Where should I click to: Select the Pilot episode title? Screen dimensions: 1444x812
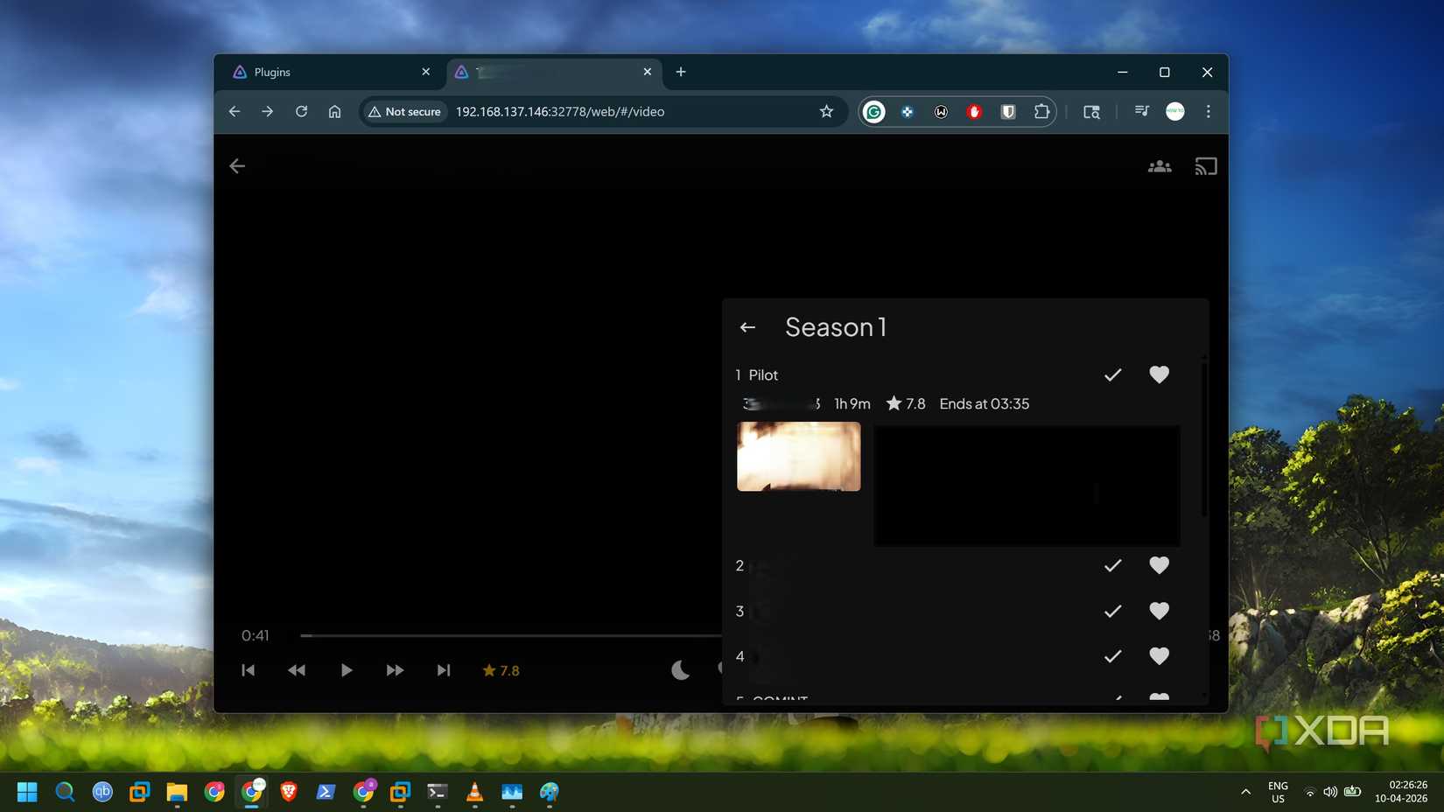point(763,375)
